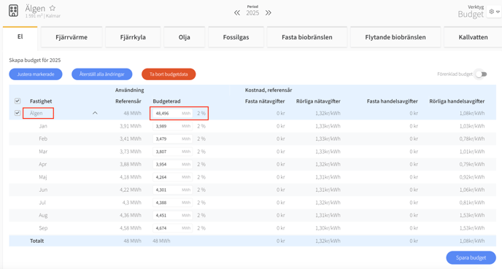Click the Jan budgeted 3,989 MWh field
This screenshot has width=502, height=269.
[172, 126]
